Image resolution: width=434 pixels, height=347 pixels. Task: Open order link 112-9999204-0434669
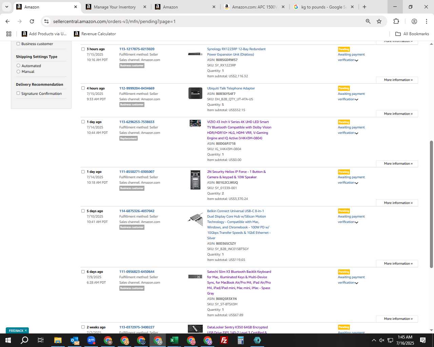[x=137, y=88]
